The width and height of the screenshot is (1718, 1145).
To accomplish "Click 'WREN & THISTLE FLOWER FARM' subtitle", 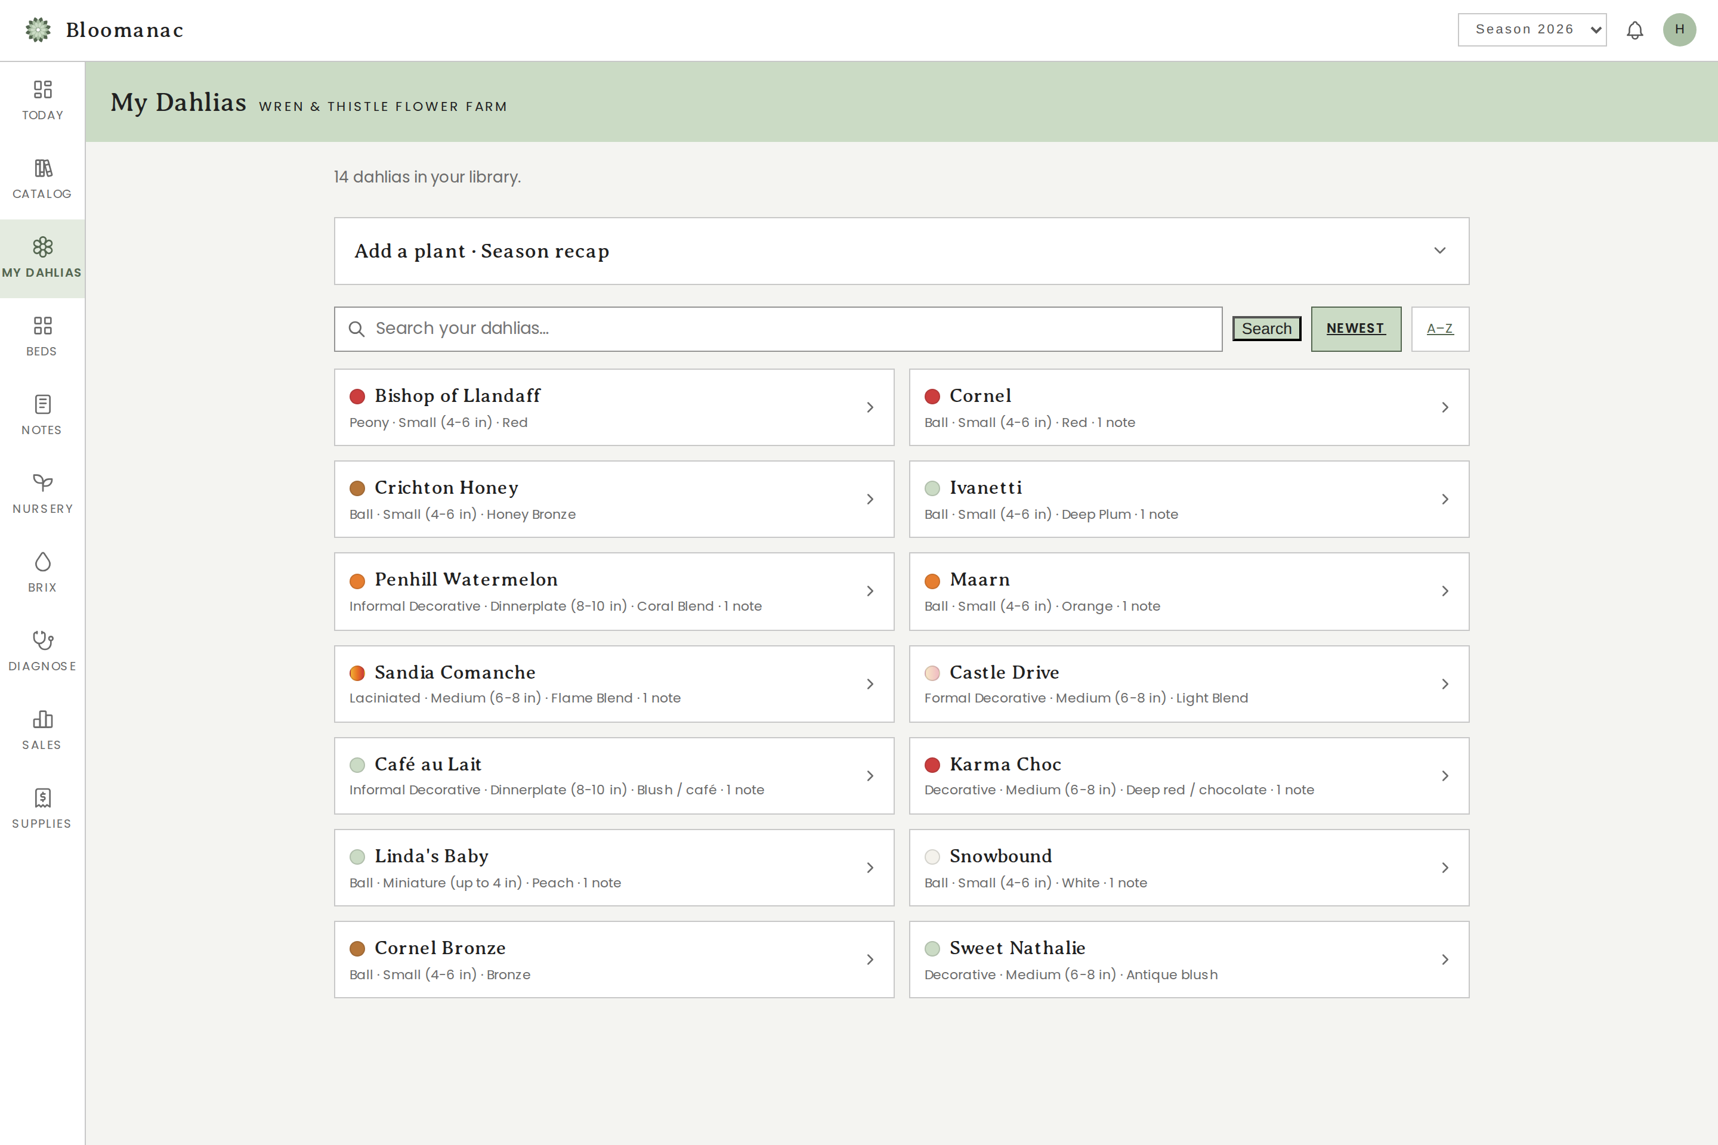I will [x=383, y=107].
